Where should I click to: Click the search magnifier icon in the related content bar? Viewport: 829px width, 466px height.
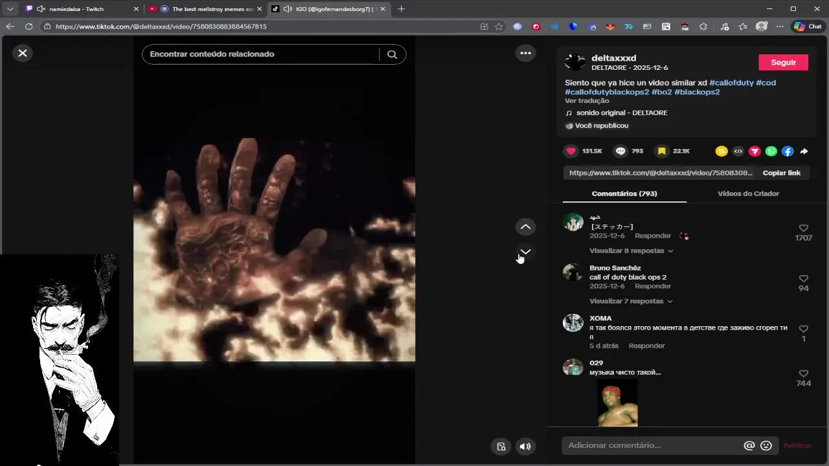pyautogui.click(x=392, y=54)
